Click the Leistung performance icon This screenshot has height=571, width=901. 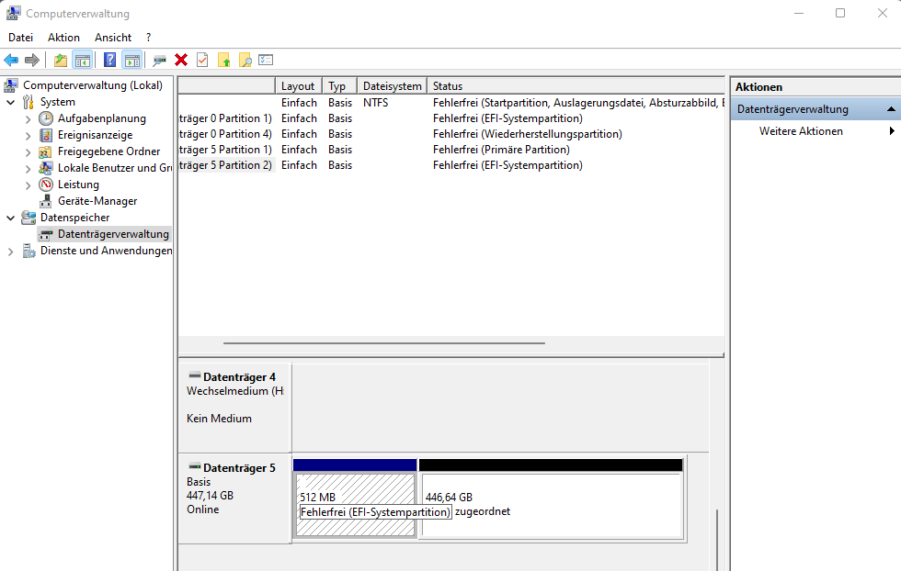pos(46,185)
